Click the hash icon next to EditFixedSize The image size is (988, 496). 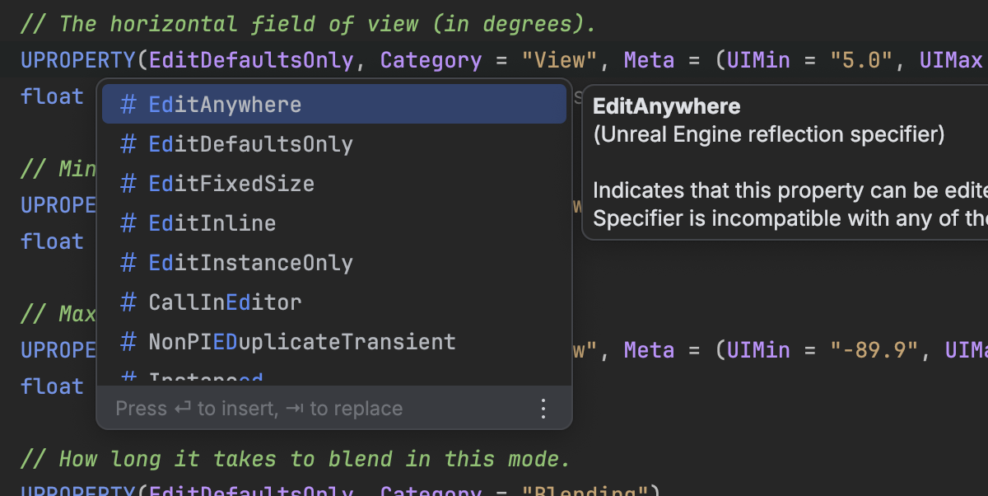128,183
